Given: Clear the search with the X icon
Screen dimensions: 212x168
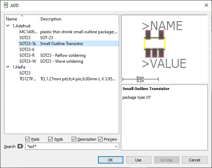Looking at the screenshot, I should coord(20,146).
